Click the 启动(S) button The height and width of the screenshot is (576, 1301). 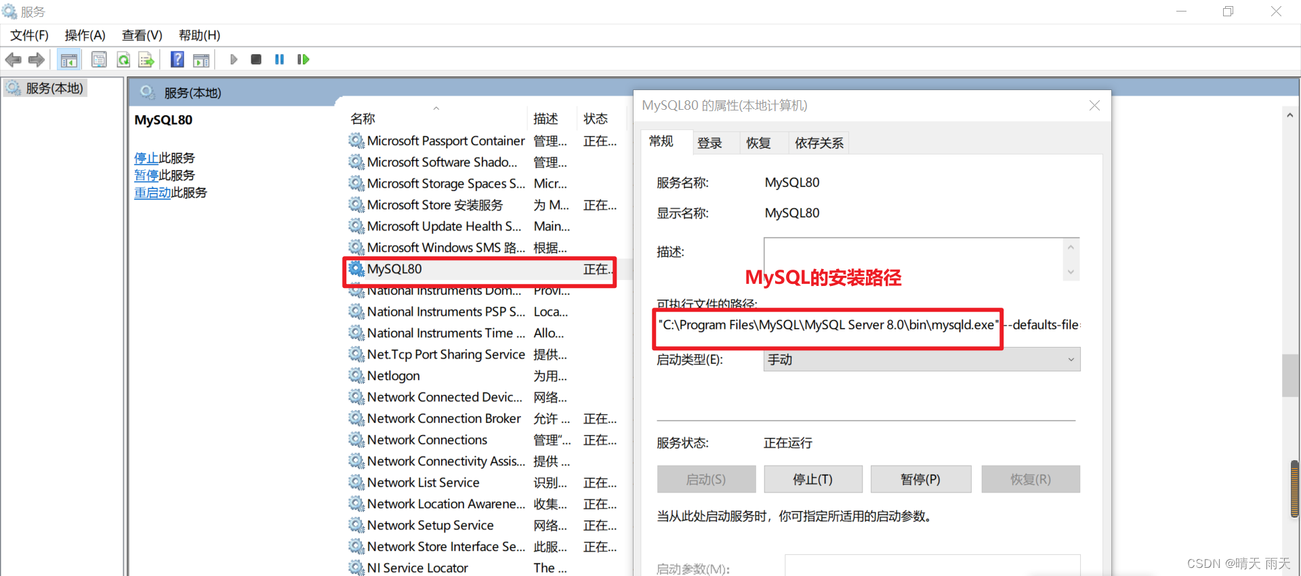(706, 479)
